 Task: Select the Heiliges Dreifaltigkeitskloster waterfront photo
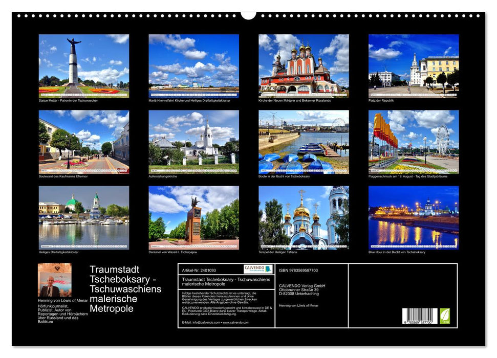pyautogui.click(x=83, y=218)
